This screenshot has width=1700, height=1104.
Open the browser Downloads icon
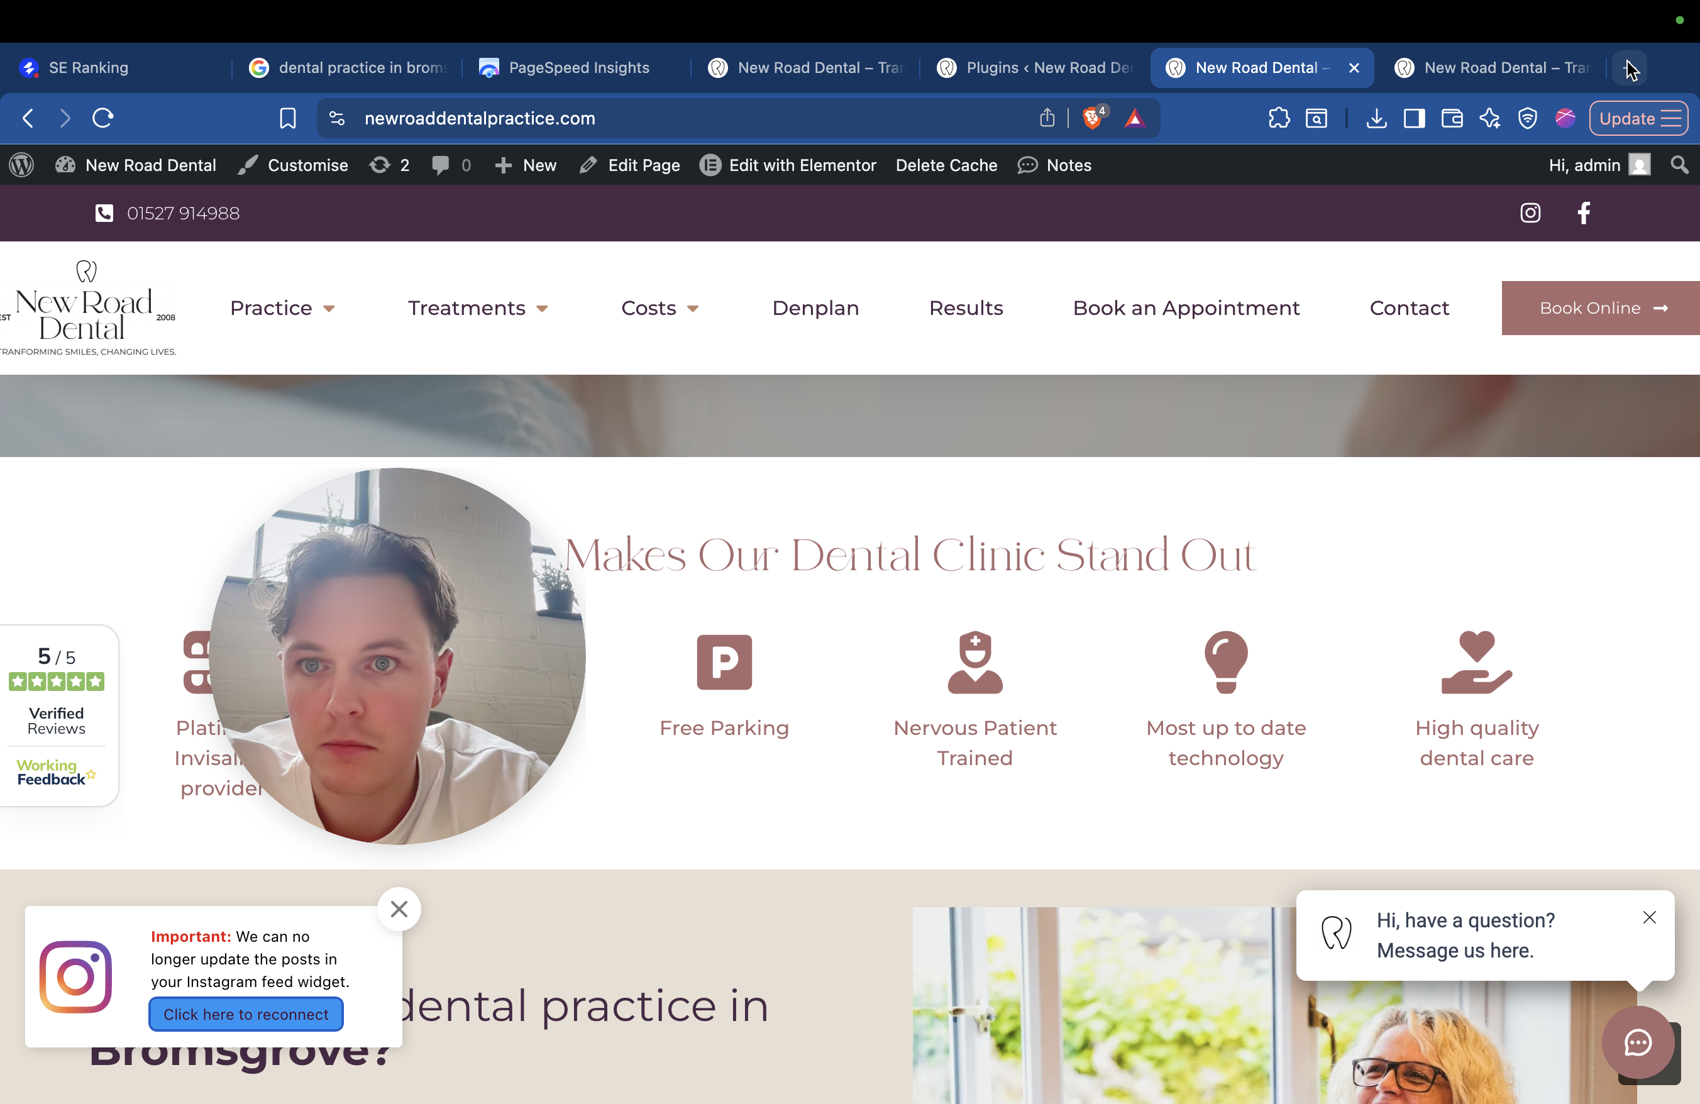tap(1376, 118)
